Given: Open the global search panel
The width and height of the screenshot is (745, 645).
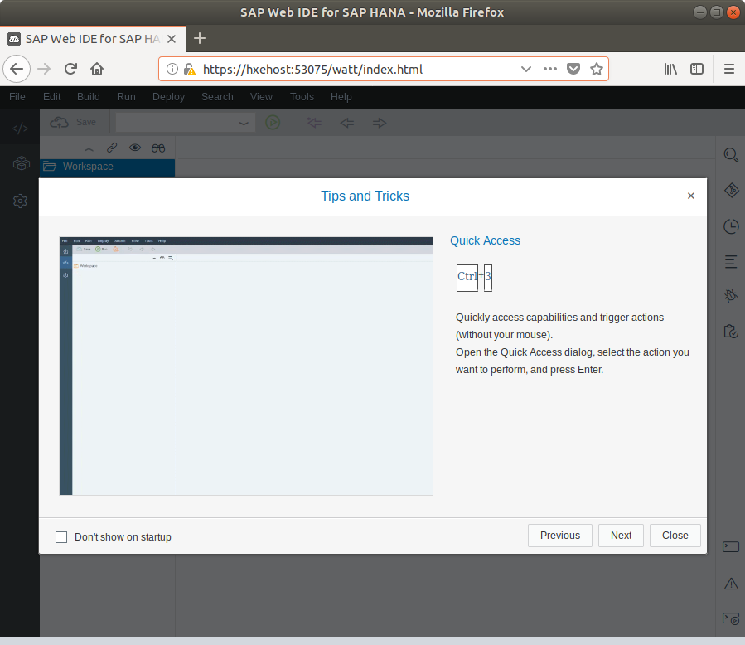Looking at the screenshot, I should (x=730, y=154).
